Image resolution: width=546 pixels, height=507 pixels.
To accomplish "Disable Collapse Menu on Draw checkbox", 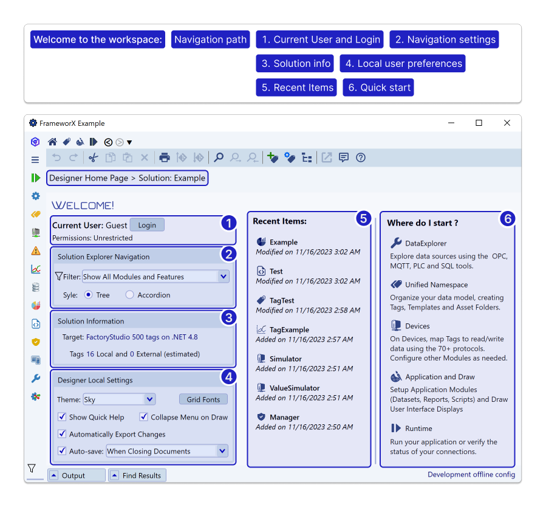I will coord(144,417).
